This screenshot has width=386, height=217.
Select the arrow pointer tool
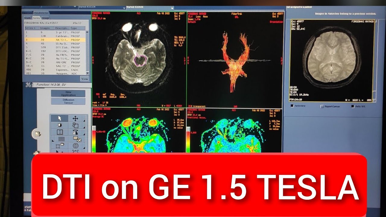point(59,118)
